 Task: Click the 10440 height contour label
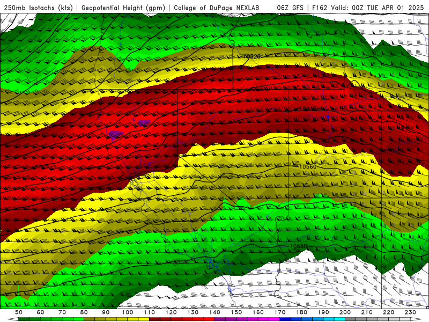click(308, 109)
